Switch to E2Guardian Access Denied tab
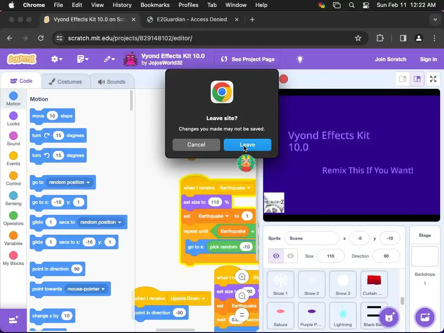This screenshot has width=444, height=333. coord(192,20)
